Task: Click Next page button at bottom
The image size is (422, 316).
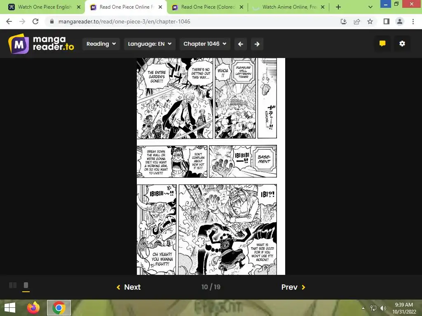Action: tap(129, 287)
